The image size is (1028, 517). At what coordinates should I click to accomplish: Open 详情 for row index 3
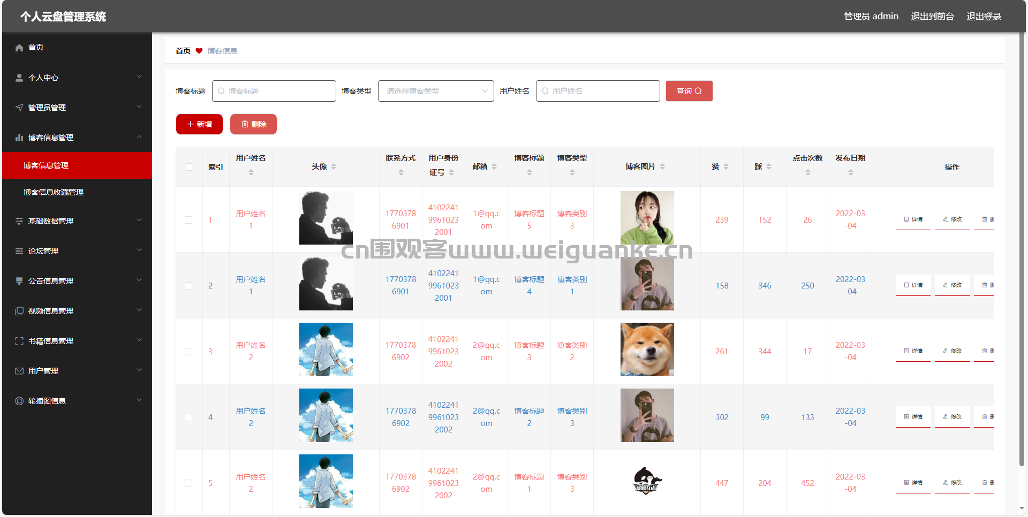point(913,351)
